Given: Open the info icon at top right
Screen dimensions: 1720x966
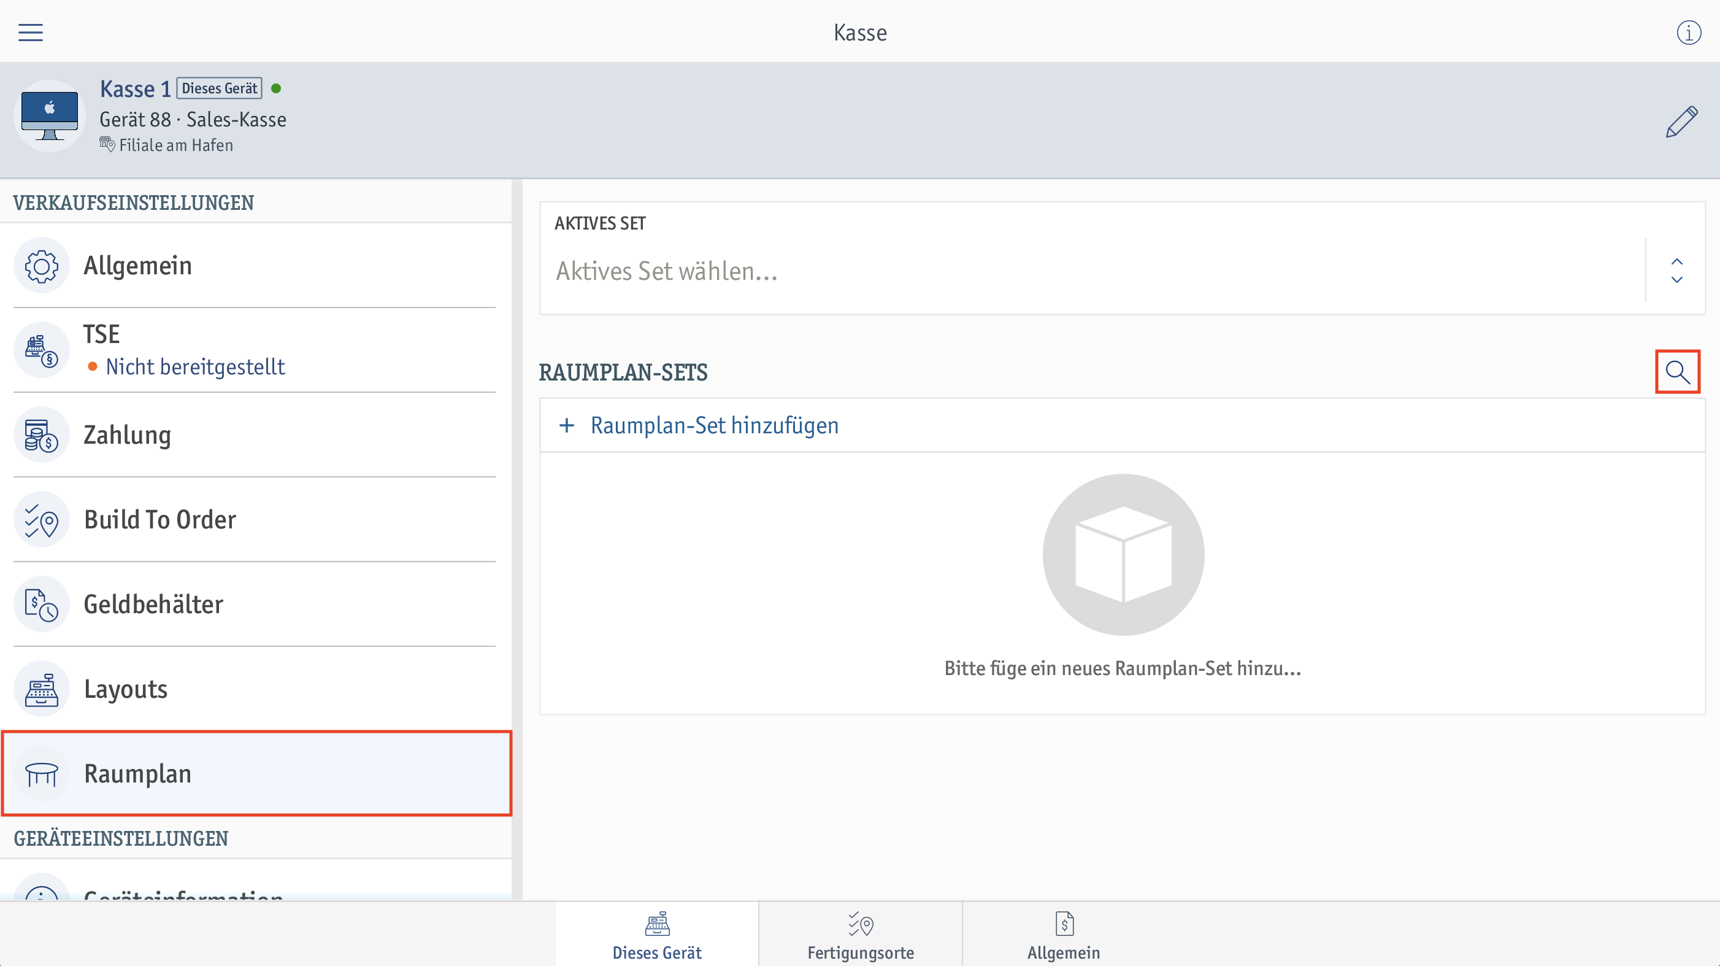Looking at the screenshot, I should coord(1689,32).
